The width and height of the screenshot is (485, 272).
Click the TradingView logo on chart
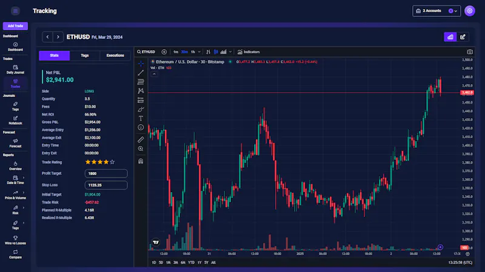click(156, 242)
